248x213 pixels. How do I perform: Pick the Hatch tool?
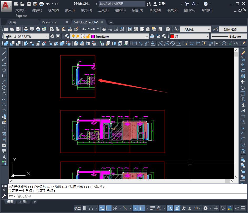pos(4,134)
